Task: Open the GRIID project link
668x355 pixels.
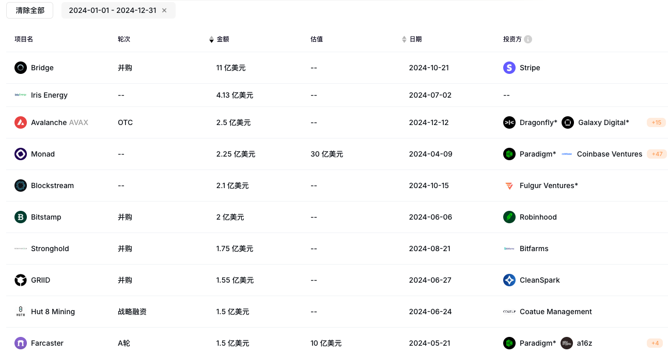Action: click(40, 280)
